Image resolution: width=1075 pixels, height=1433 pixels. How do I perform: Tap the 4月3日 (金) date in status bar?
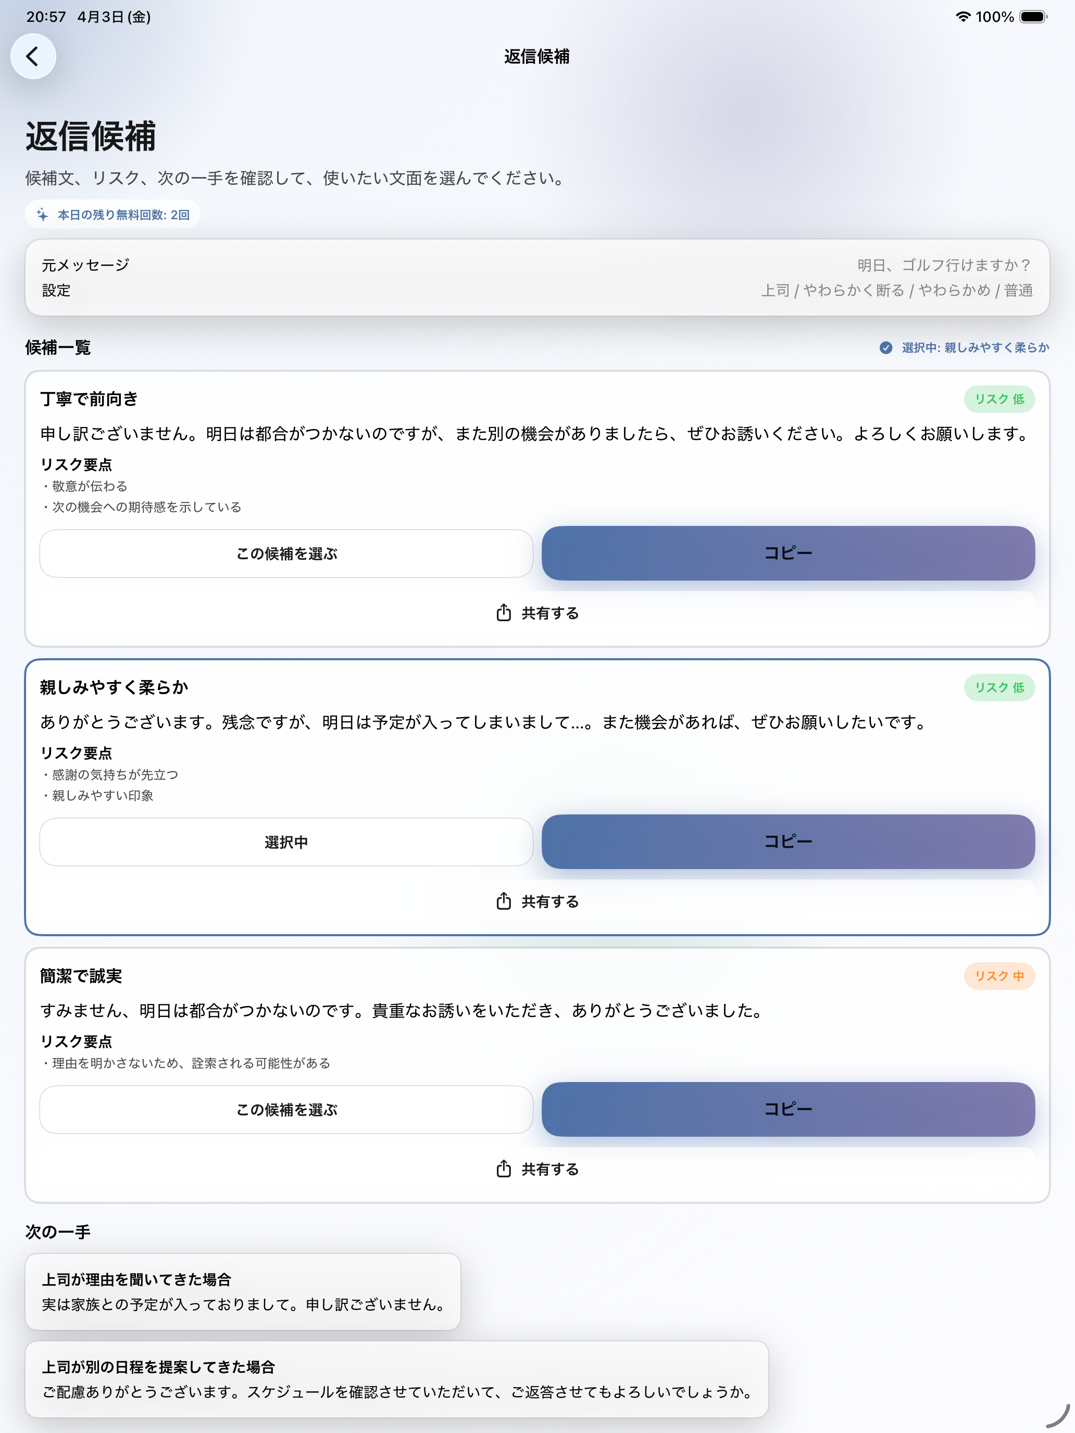point(114,17)
